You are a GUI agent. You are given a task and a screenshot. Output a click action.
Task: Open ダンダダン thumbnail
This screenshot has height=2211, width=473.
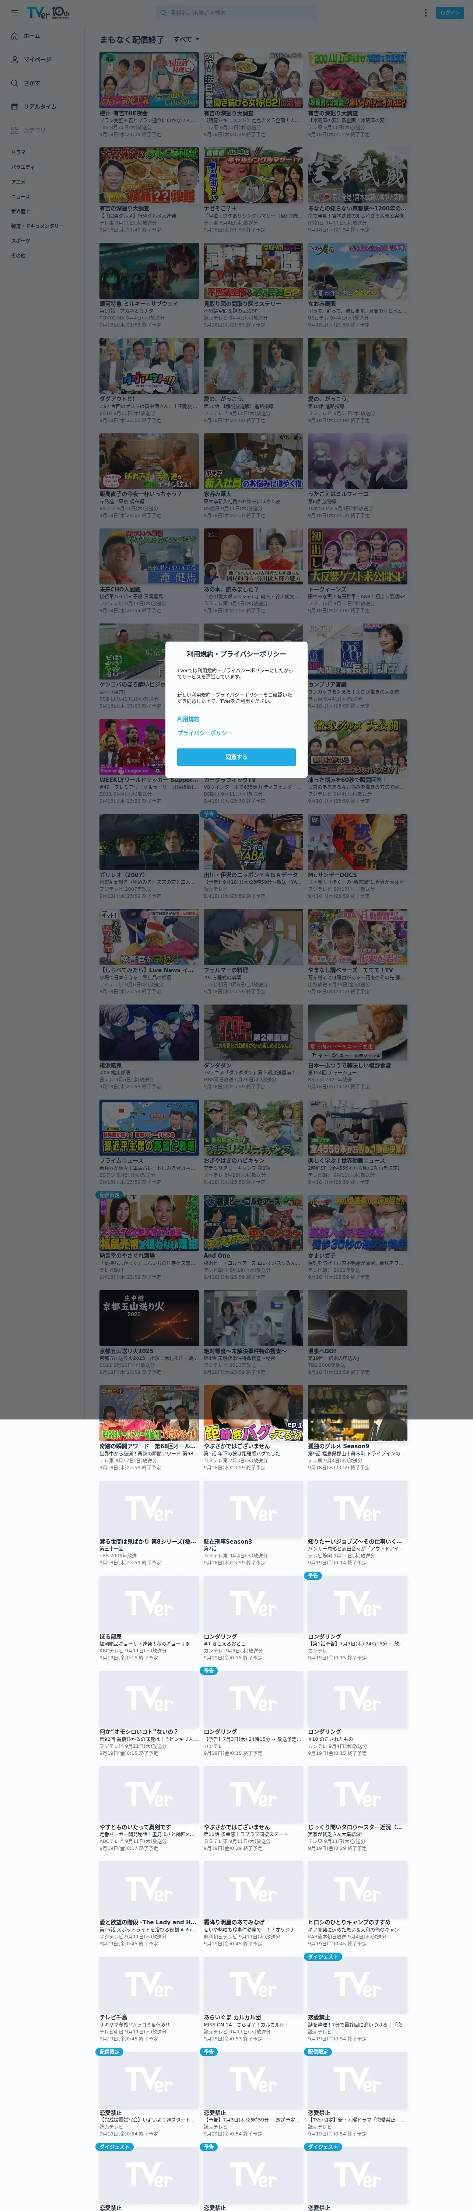tap(253, 1033)
